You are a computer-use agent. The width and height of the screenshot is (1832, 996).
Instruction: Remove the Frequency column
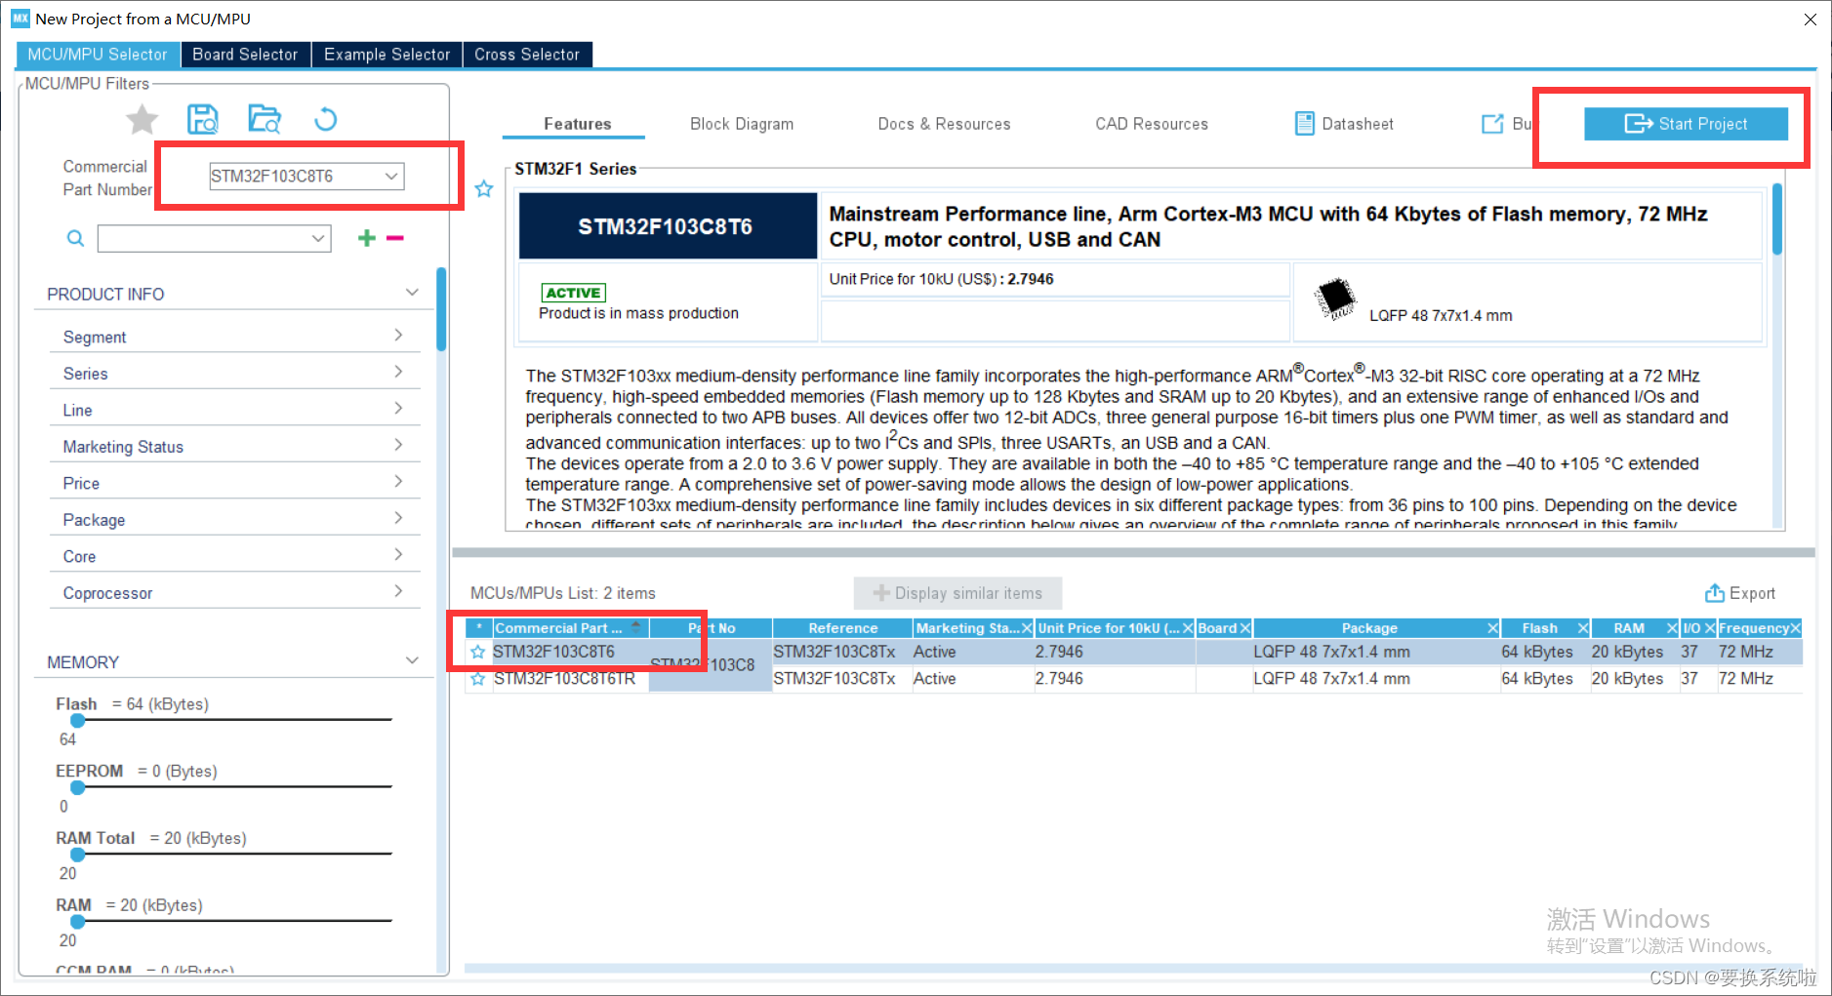(x=1795, y=628)
